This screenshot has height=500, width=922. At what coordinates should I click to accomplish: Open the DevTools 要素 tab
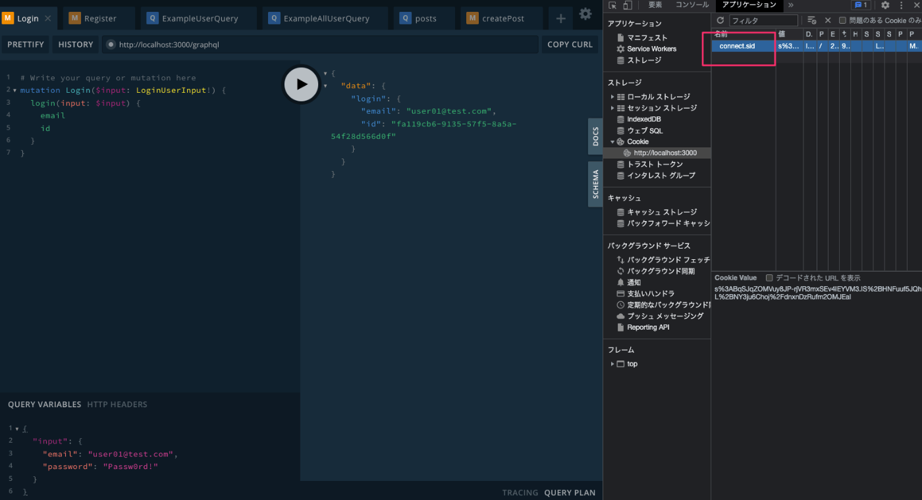(x=655, y=5)
